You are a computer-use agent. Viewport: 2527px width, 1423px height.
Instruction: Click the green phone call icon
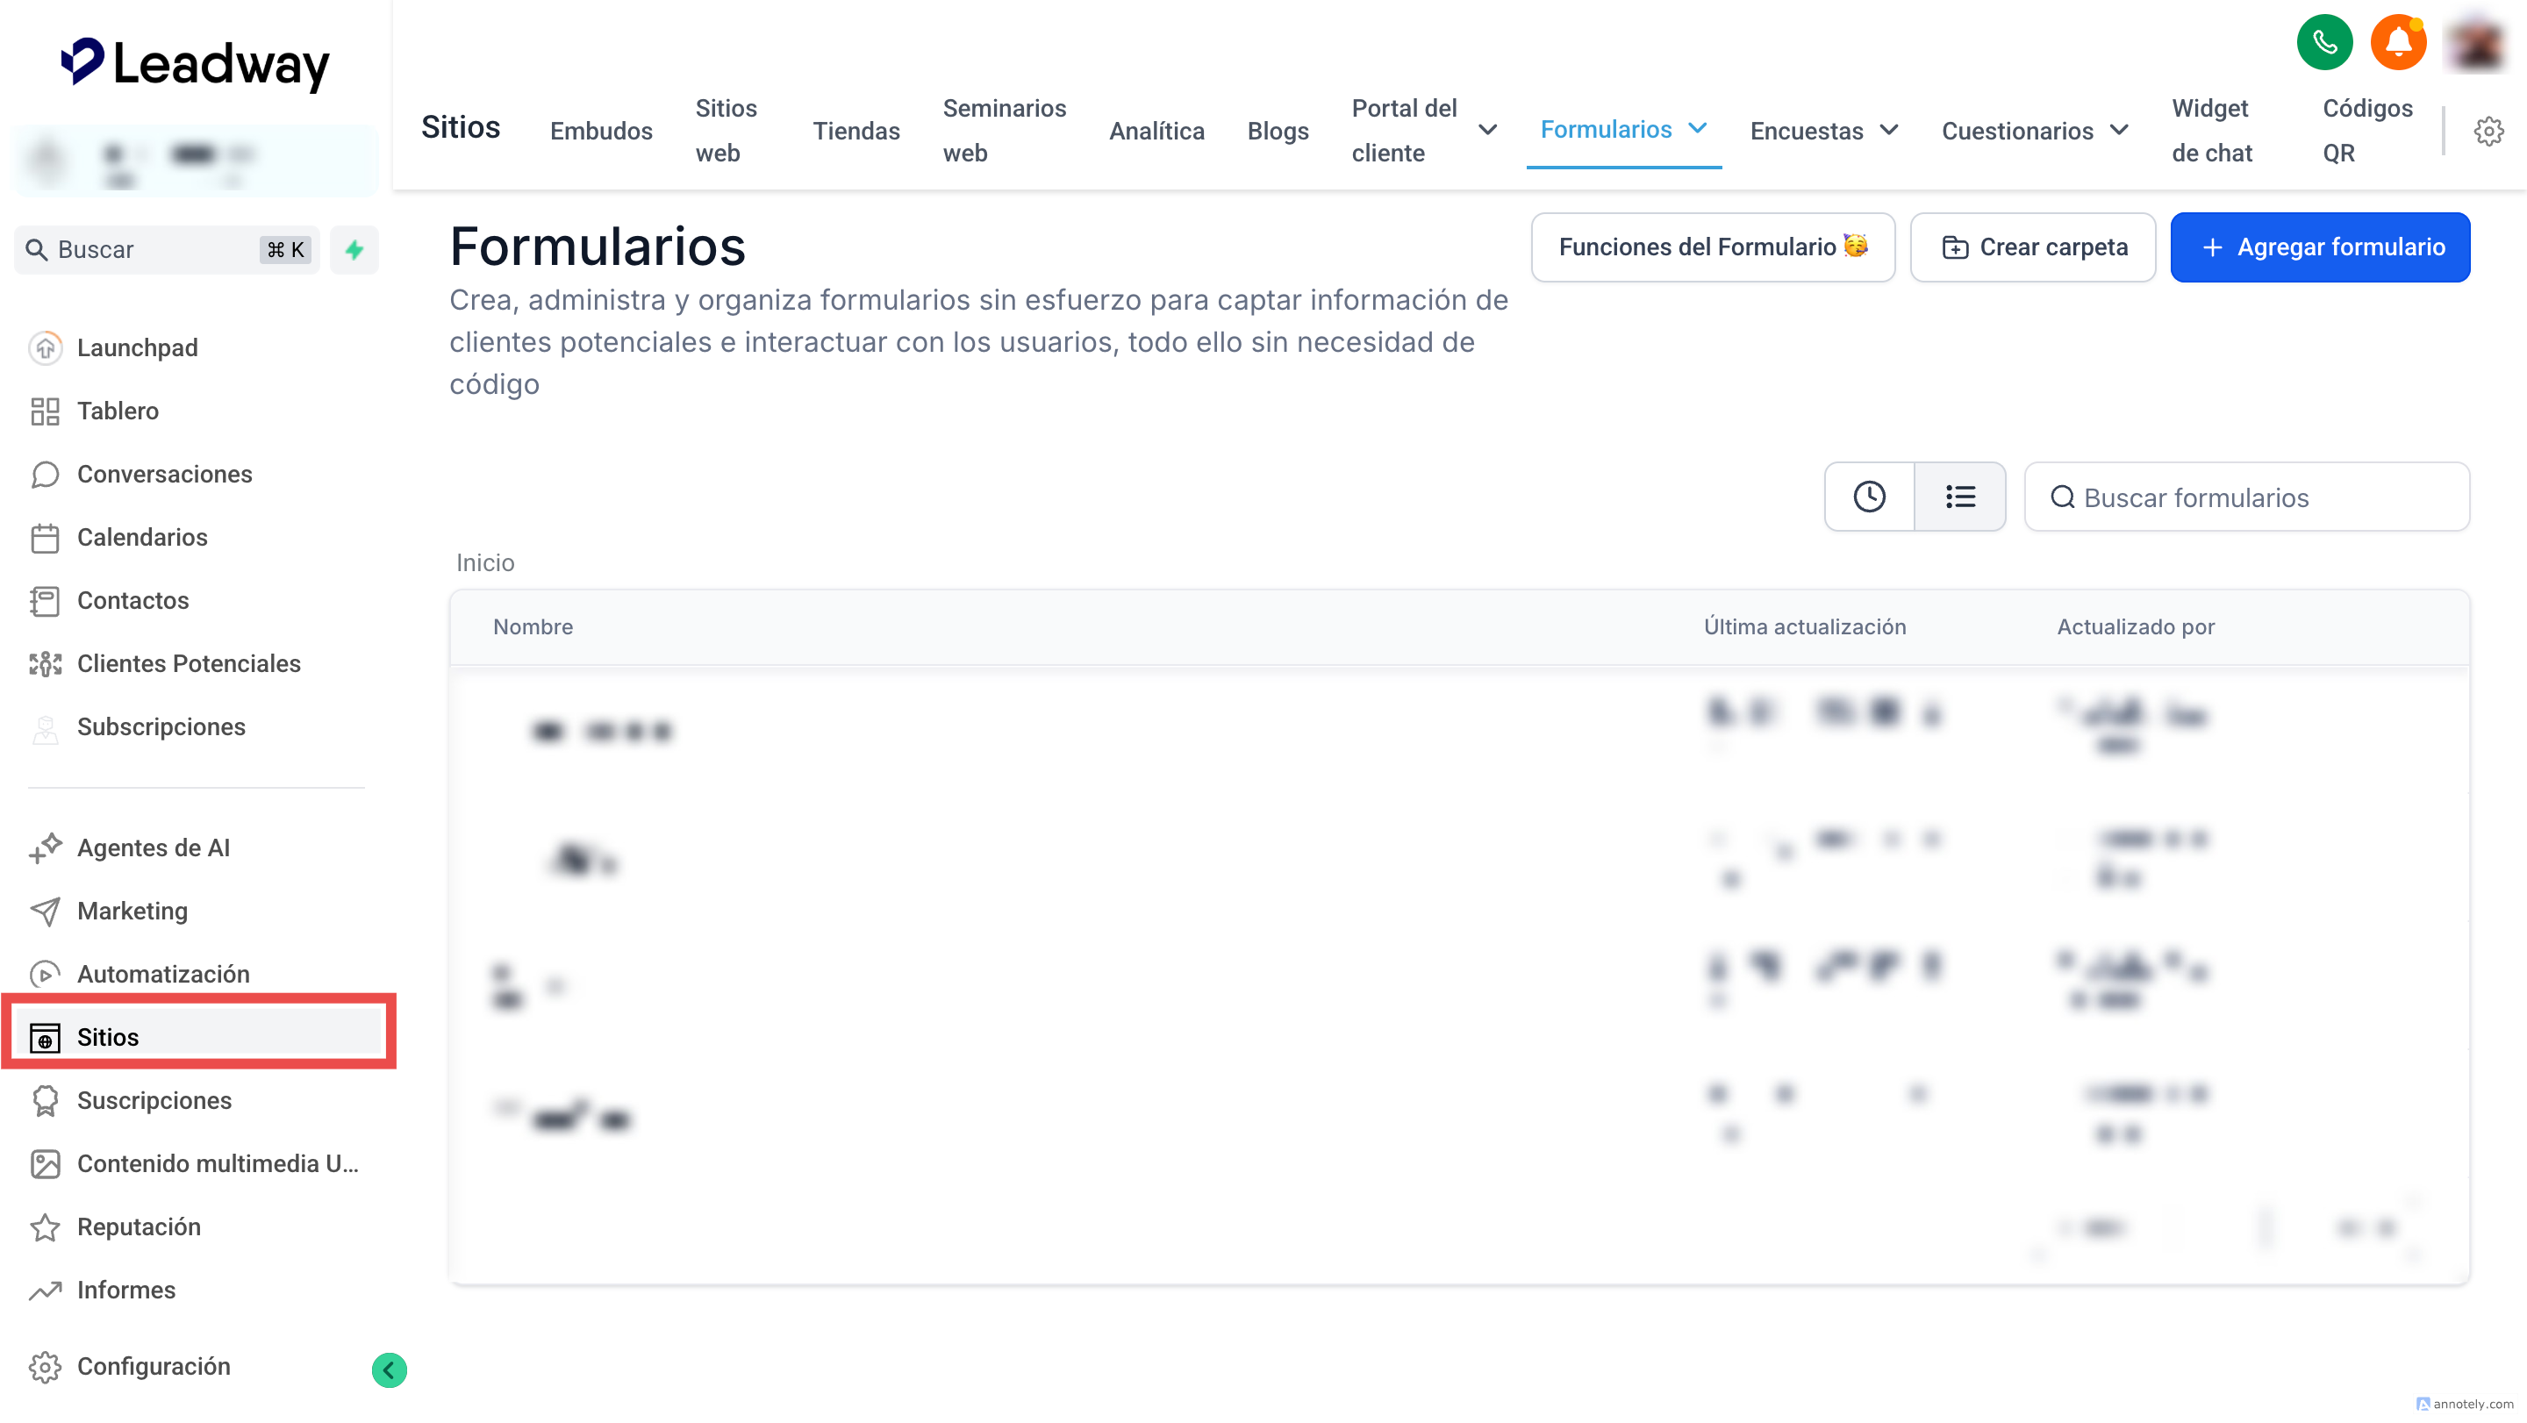[x=2324, y=42]
